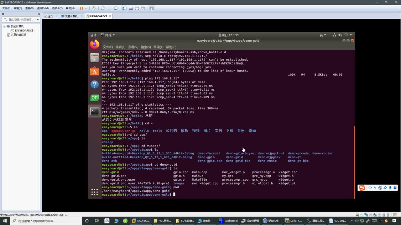Switch to 设备管理器 in taskbar

(x=251, y=221)
